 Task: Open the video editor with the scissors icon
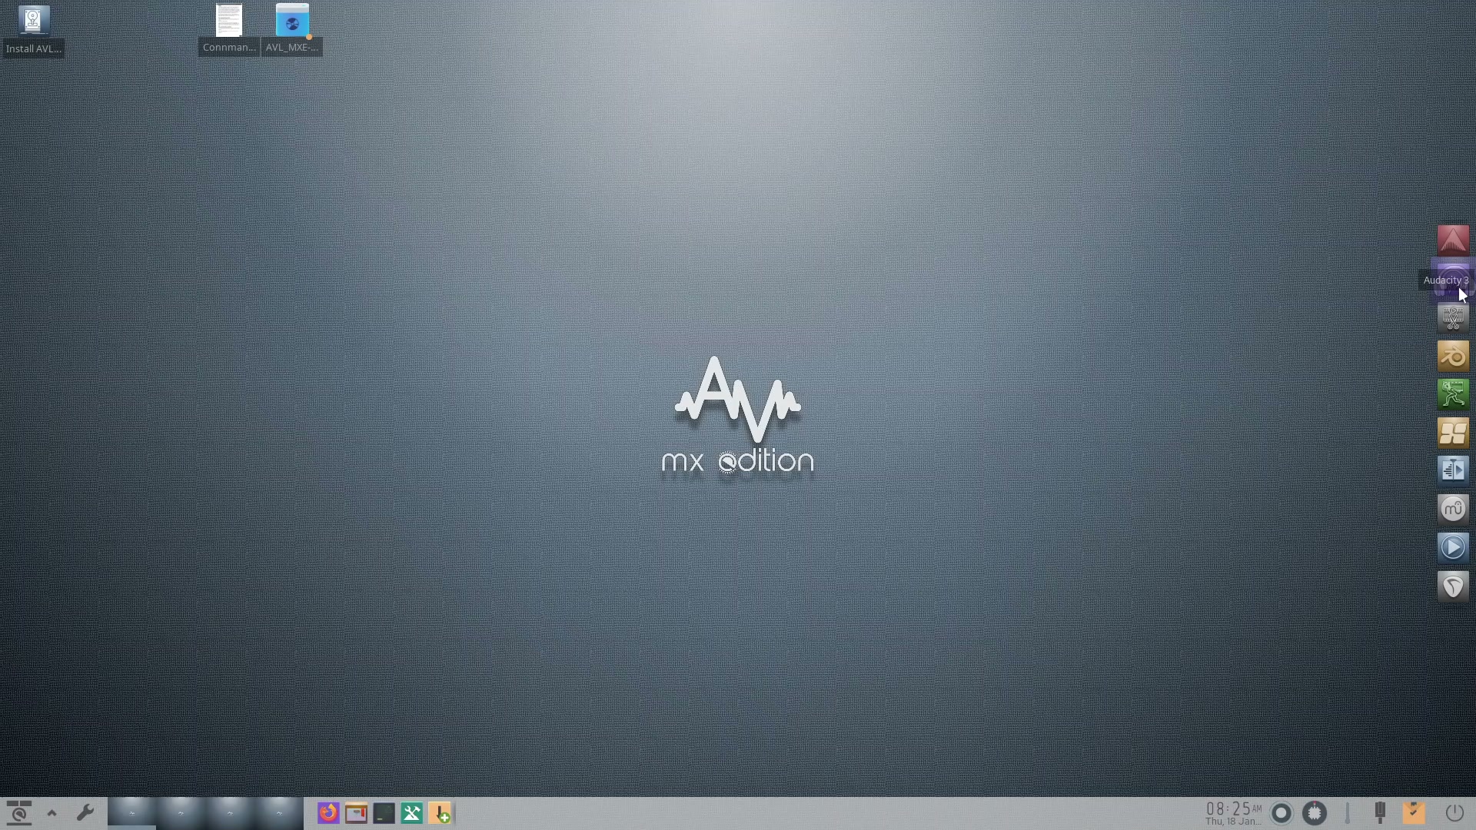(x=1452, y=317)
